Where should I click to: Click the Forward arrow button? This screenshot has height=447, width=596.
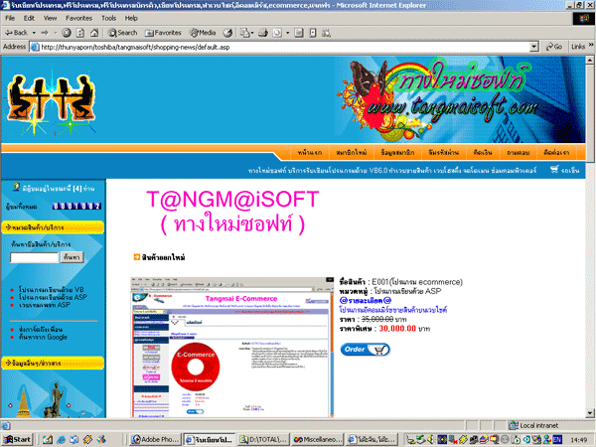pyautogui.click(x=45, y=33)
